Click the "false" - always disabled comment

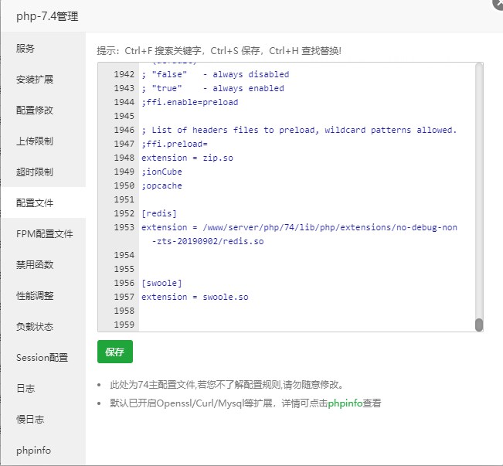click(x=216, y=74)
